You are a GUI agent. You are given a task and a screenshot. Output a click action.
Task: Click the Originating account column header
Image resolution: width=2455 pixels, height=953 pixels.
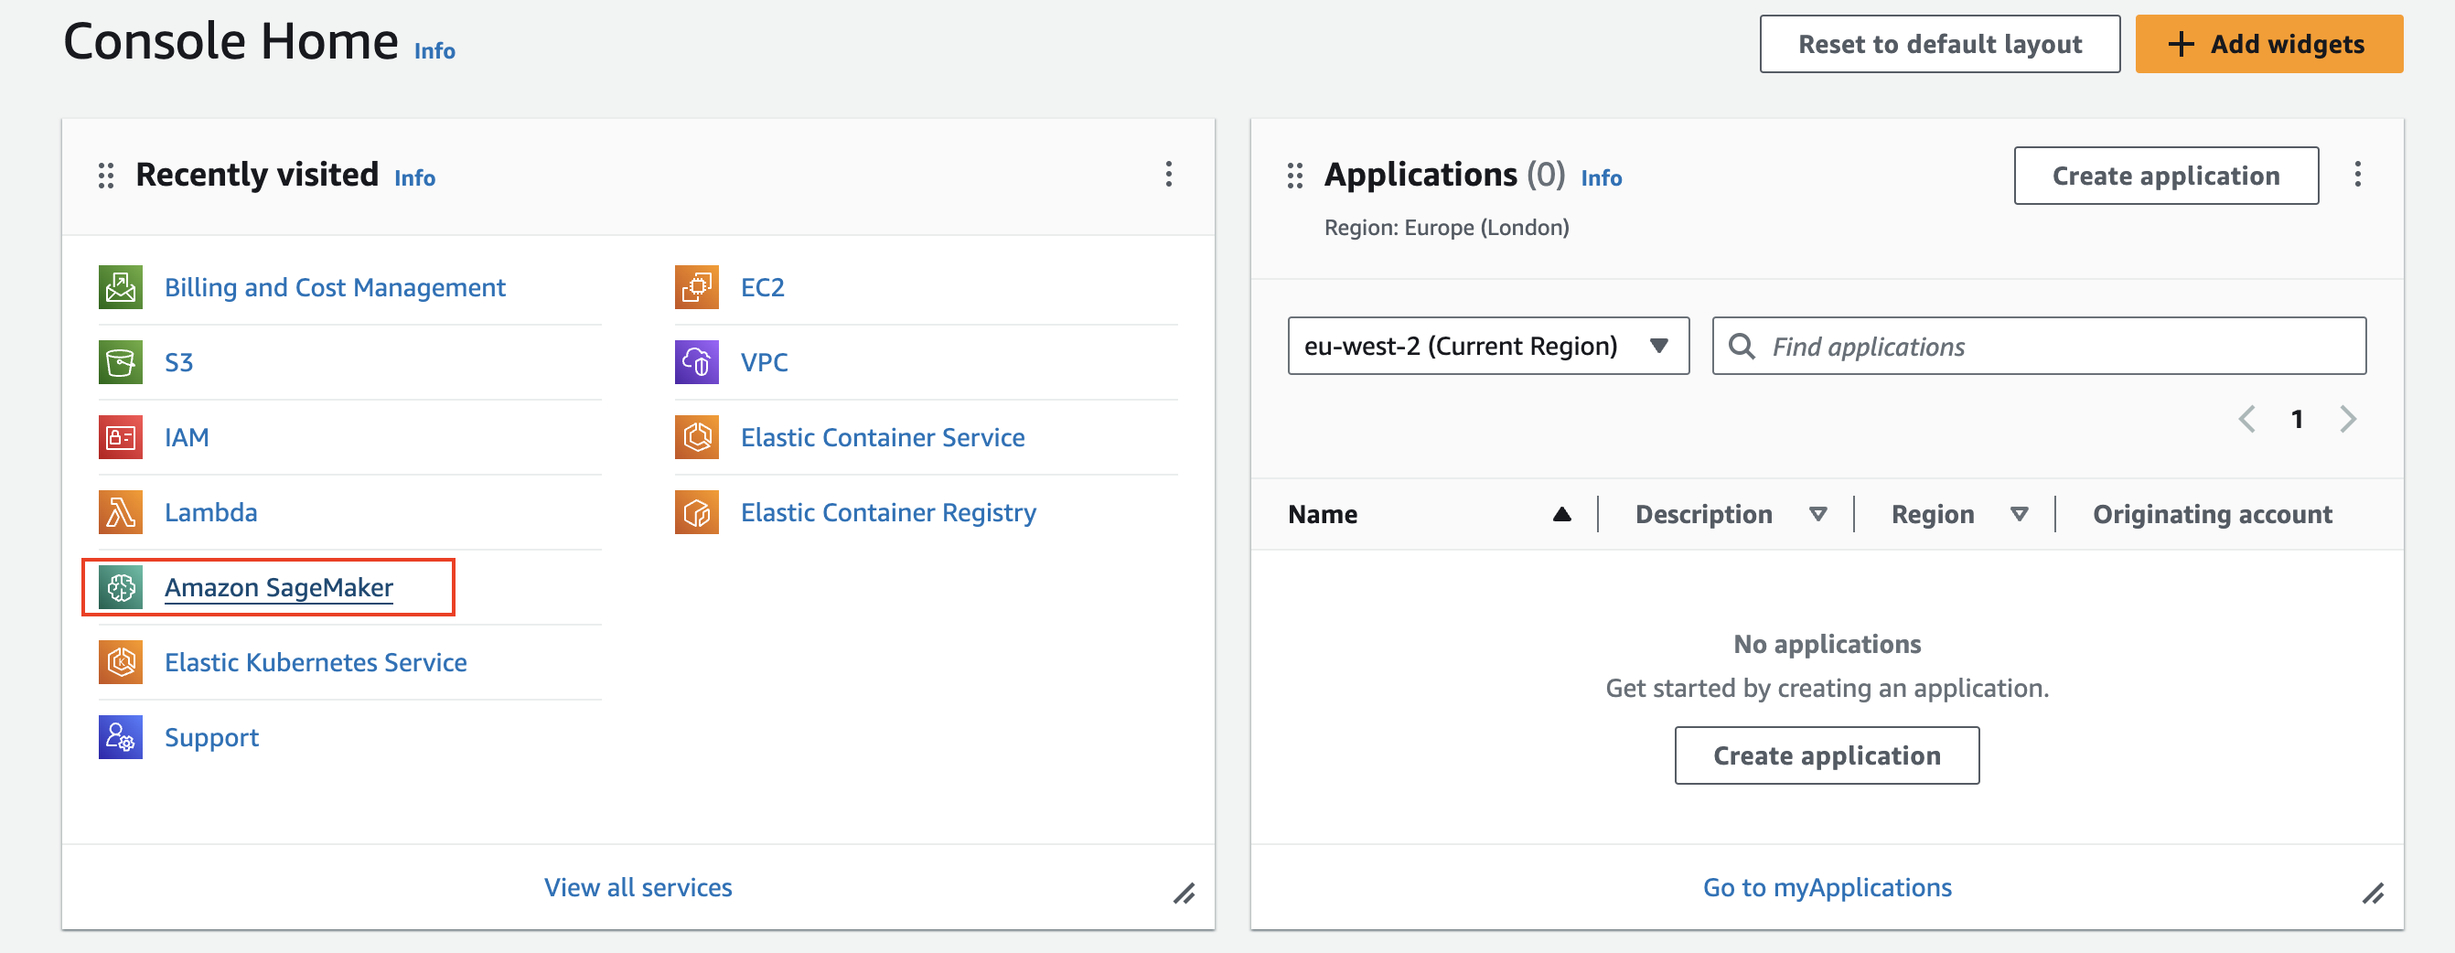point(2212,515)
